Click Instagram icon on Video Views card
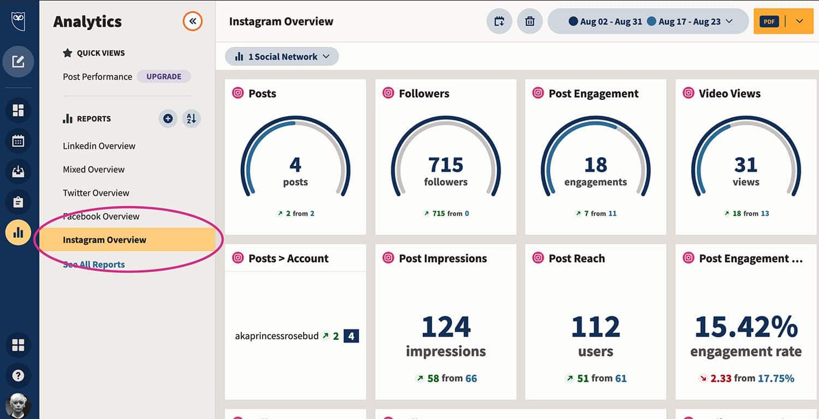The width and height of the screenshot is (819, 419). [689, 93]
